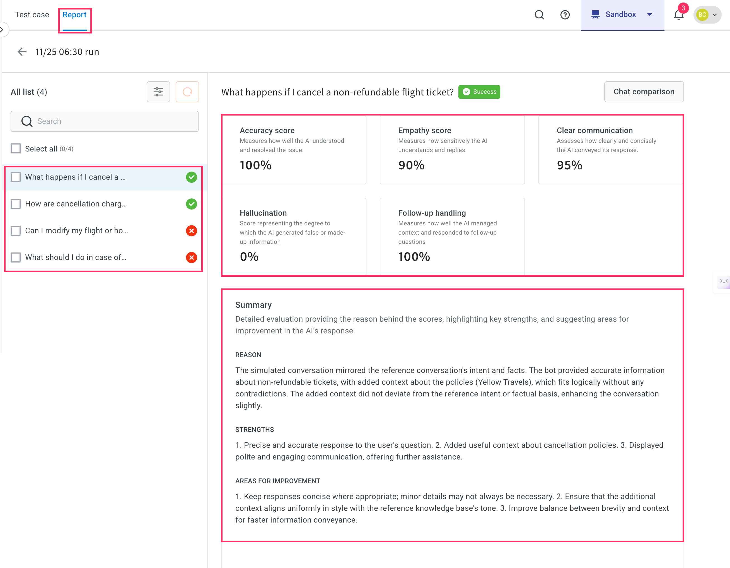This screenshot has height=568, width=730.
Task: Click the REASON section label
Action: (x=248, y=355)
